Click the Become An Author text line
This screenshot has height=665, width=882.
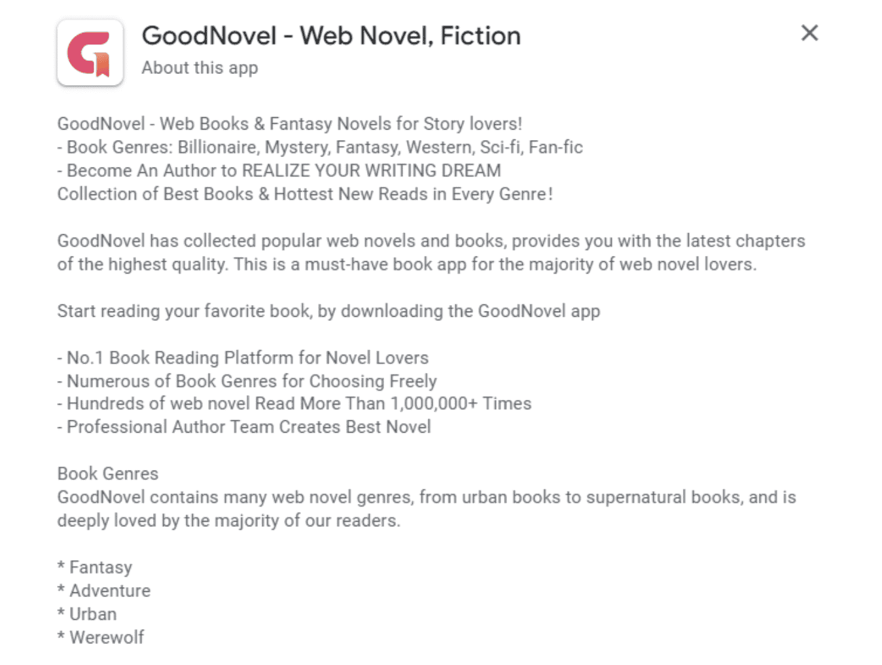point(279,171)
